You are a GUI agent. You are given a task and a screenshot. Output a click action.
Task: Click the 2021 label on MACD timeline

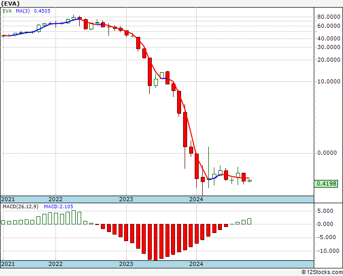tap(8, 264)
